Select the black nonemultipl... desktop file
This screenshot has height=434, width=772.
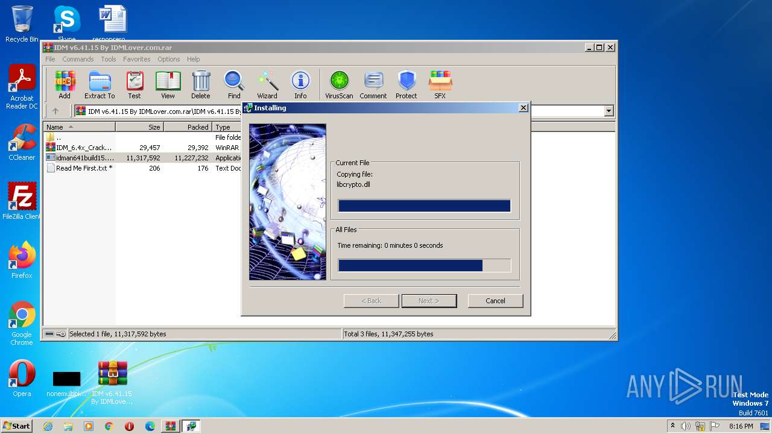[66, 383]
